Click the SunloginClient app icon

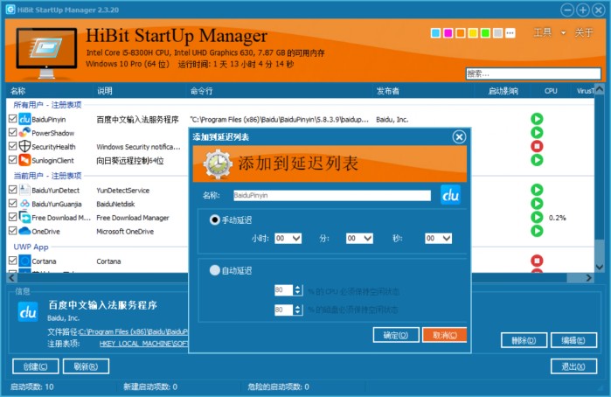point(24,160)
